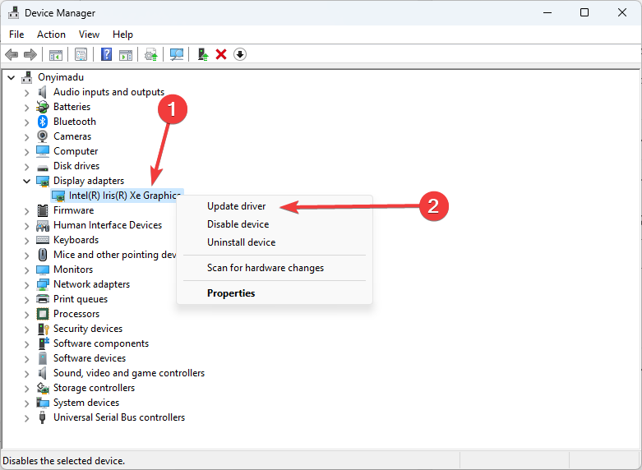Open the Action menu

pyautogui.click(x=51, y=35)
